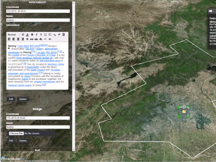Open the 'administrative area' link
216x162 pixels.
pos(50,60)
